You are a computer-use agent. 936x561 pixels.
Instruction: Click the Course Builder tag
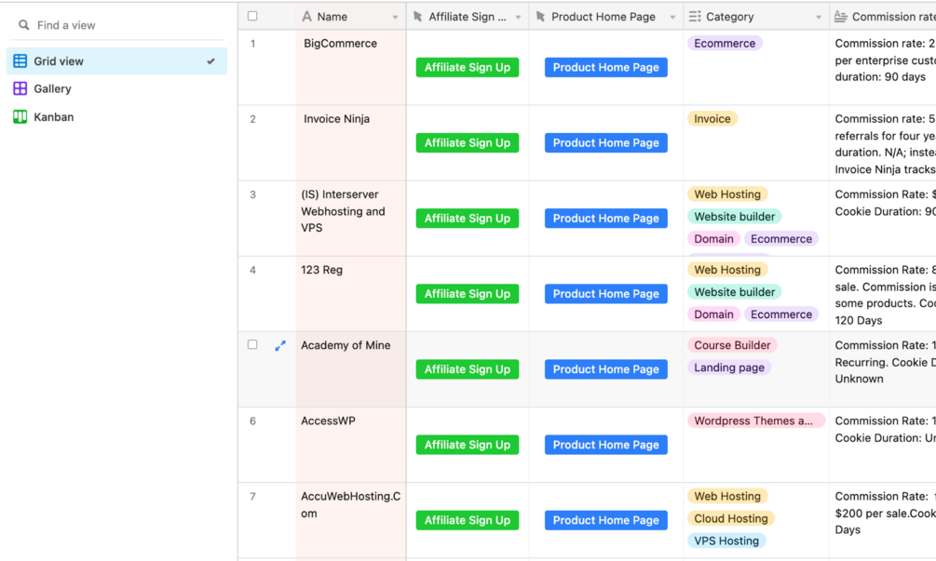(732, 345)
